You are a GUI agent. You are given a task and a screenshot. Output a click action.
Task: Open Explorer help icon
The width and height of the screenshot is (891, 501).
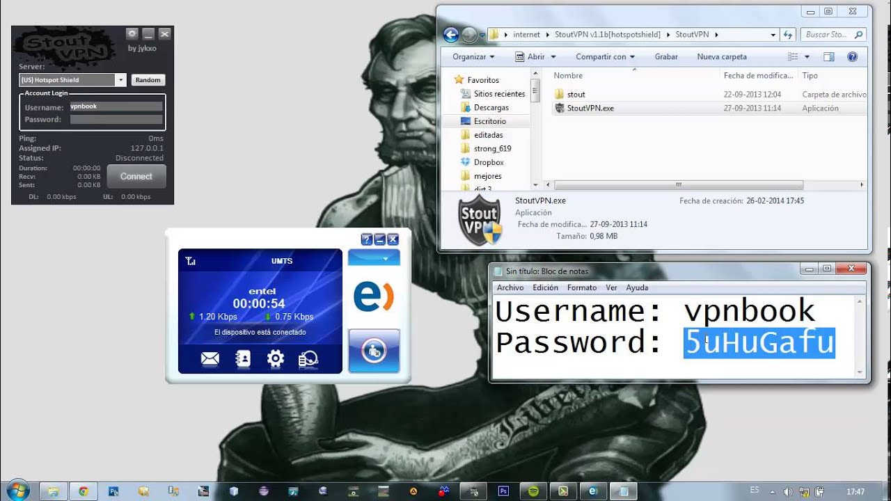[x=852, y=56]
